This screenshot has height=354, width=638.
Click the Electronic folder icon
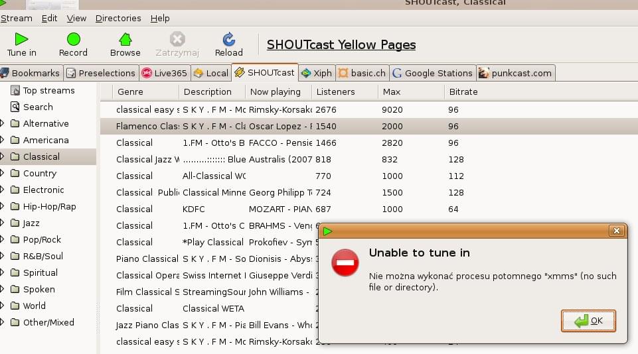15,190
